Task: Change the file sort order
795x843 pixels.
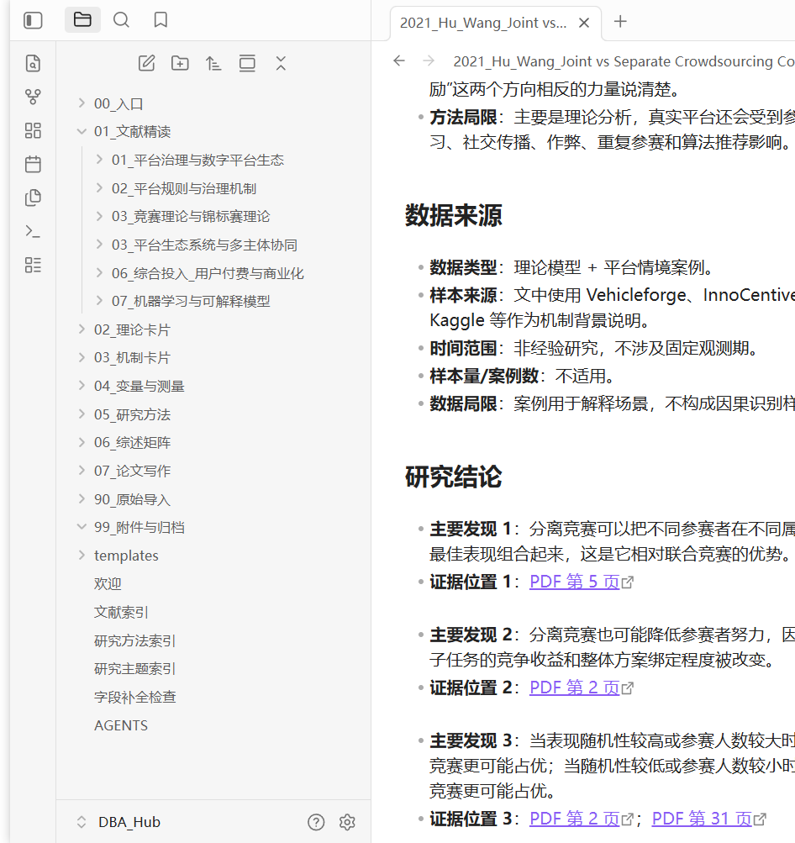Action: [x=213, y=63]
